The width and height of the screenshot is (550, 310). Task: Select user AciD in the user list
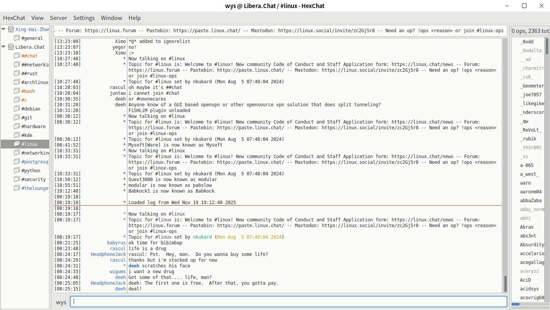[525, 280]
